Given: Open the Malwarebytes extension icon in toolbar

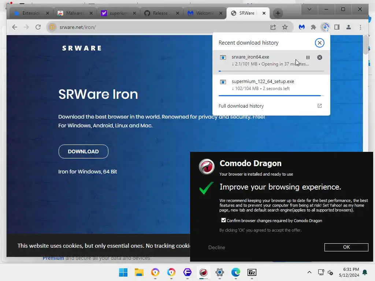Looking at the screenshot, I should coord(302,27).
